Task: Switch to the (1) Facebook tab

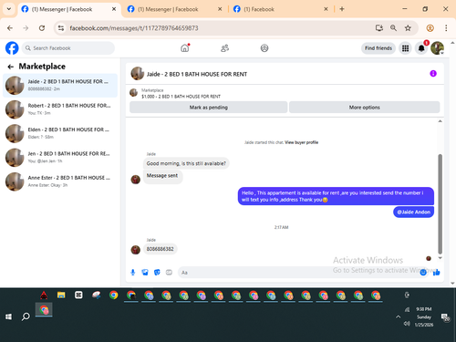Action: [259, 9]
